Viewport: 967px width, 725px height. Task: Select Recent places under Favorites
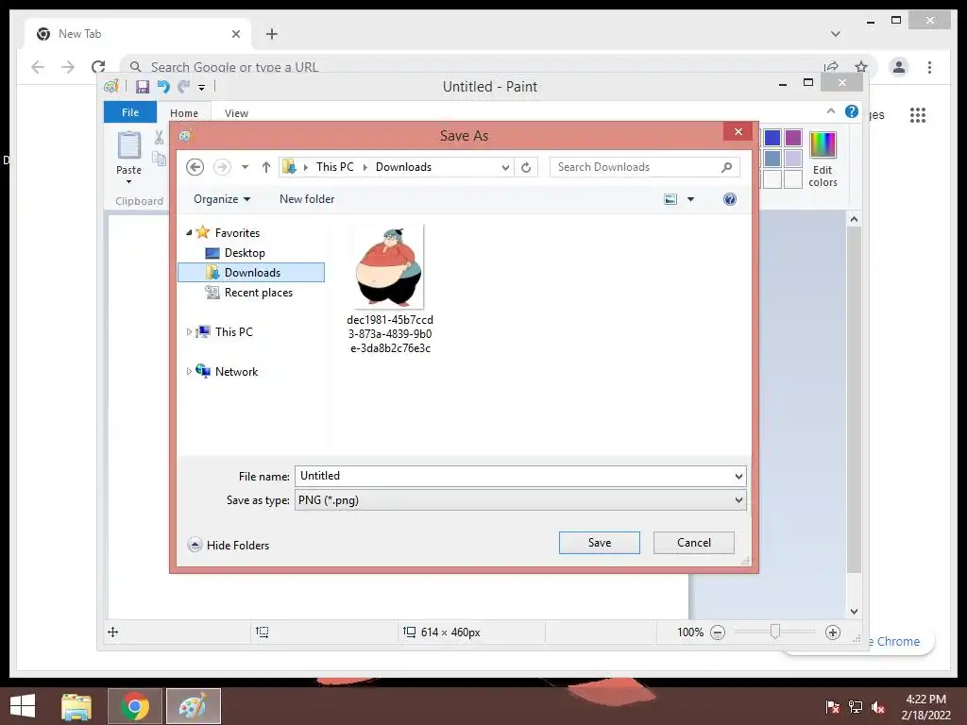click(x=259, y=293)
